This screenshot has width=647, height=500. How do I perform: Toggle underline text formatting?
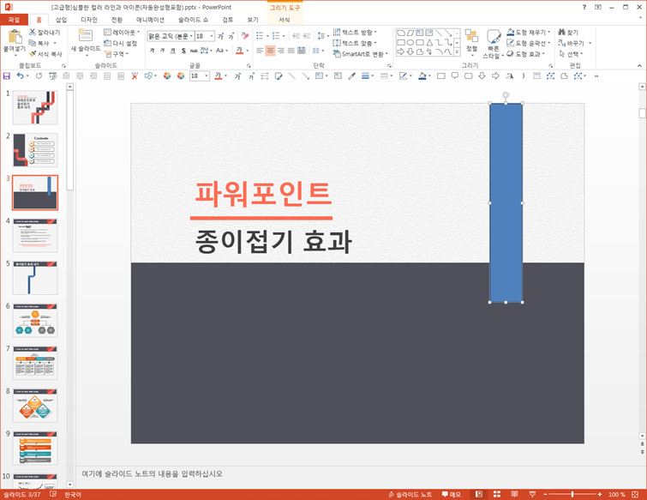click(x=173, y=51)
